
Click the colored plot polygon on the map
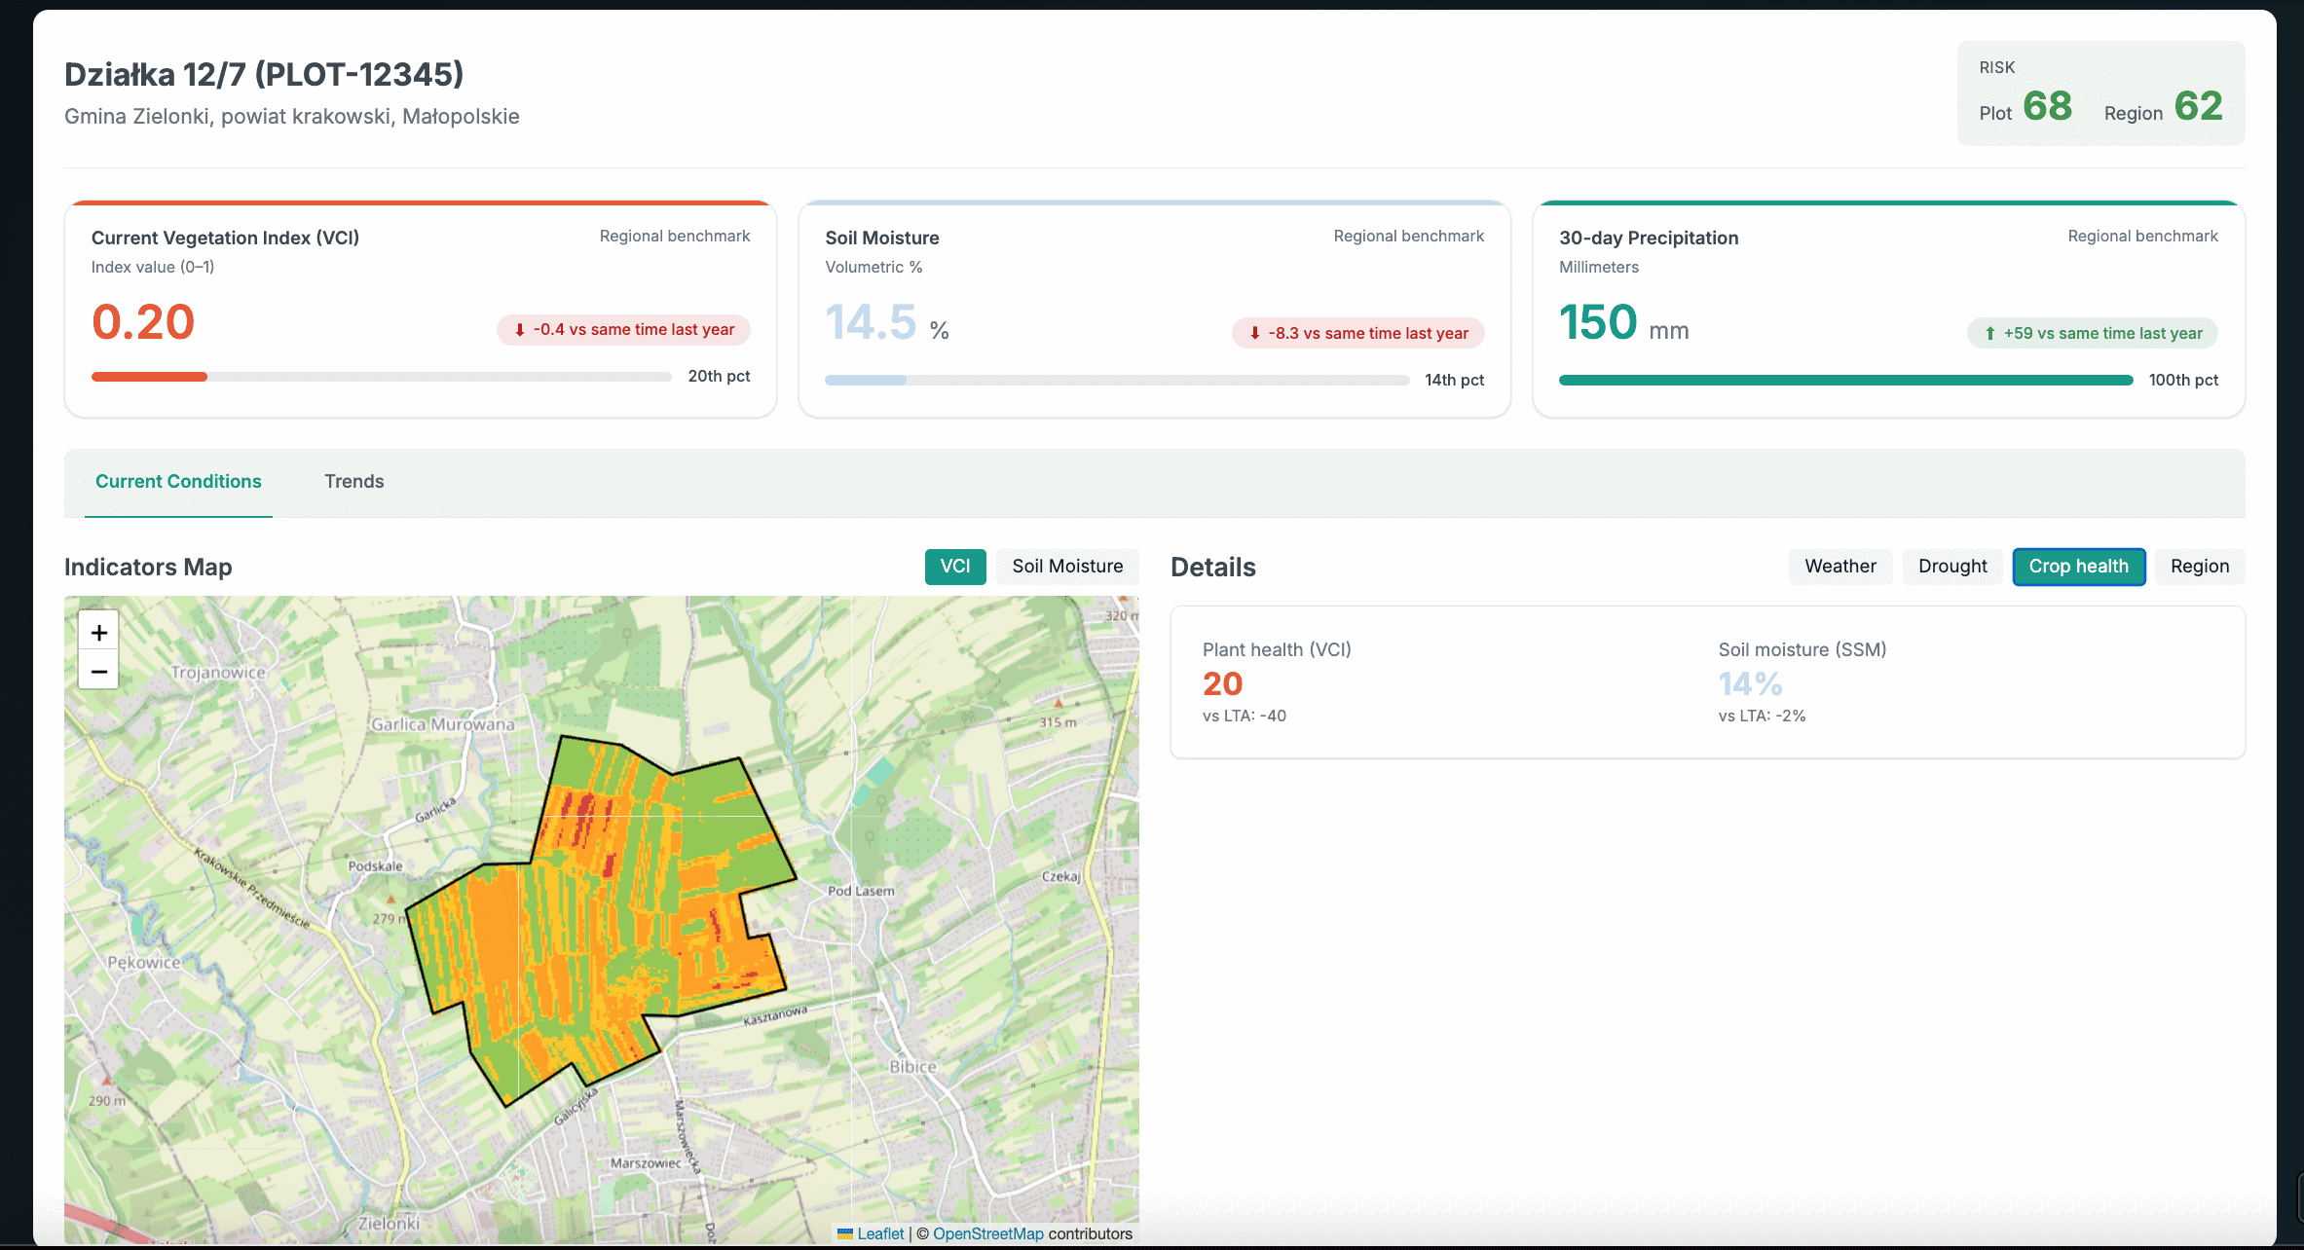[604, 915]
